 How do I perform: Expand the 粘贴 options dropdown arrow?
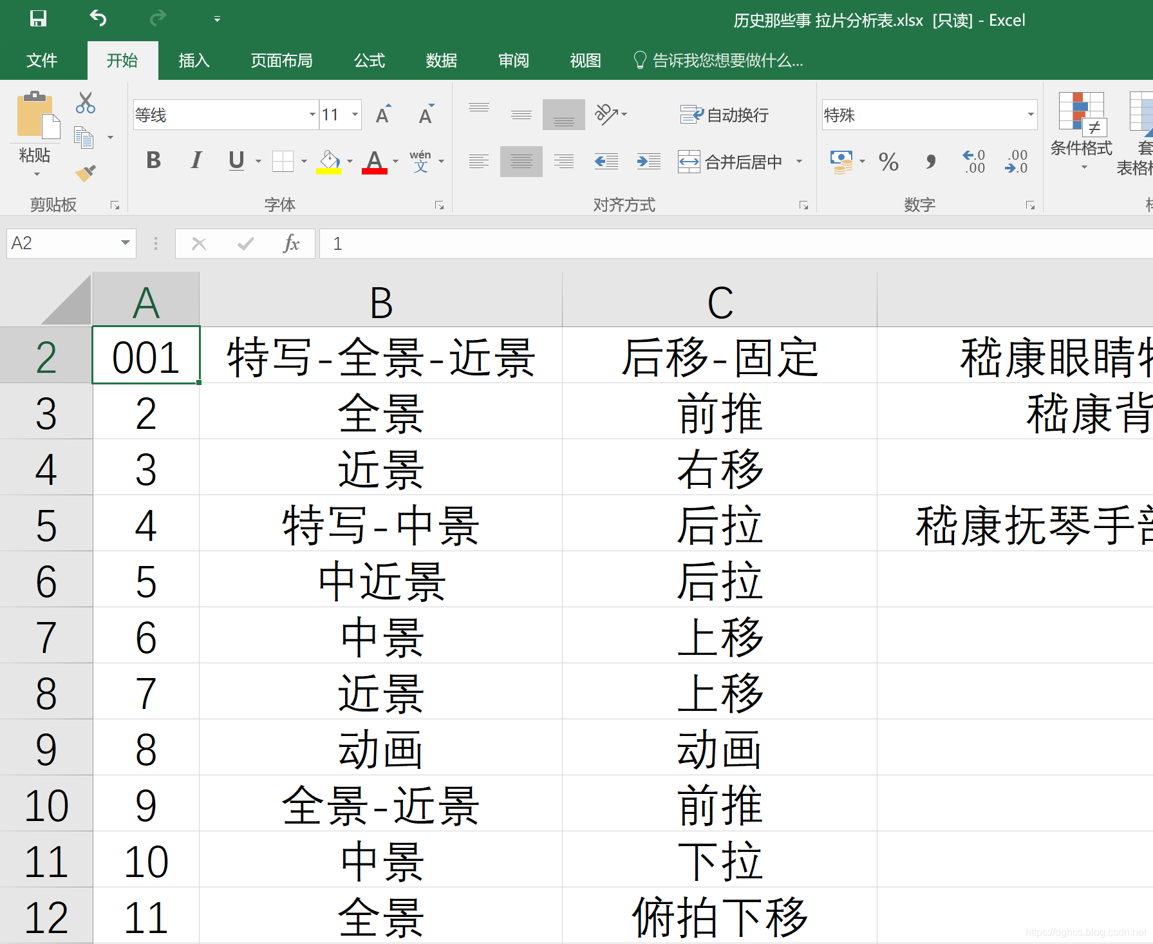click(37, 174)
